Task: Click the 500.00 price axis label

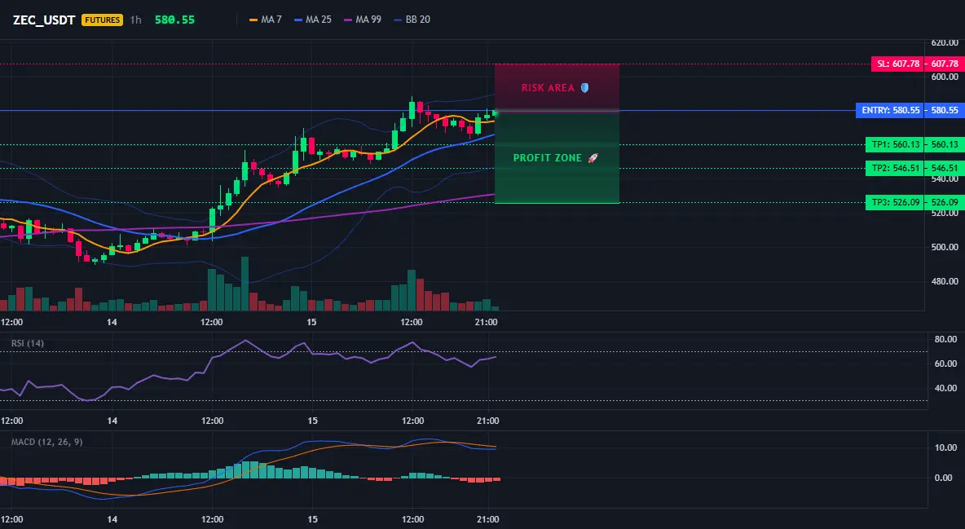Action: (945, 247)
